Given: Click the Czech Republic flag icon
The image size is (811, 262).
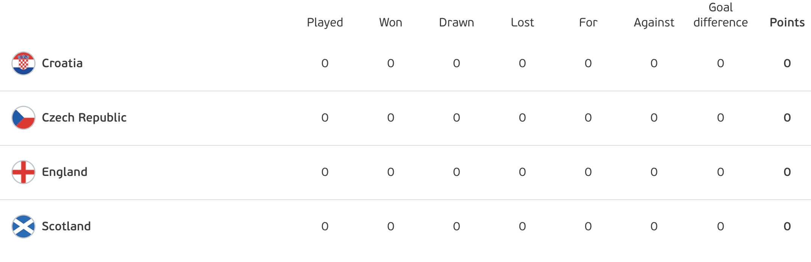Looking at the screenshot, I should click(23, 118).
